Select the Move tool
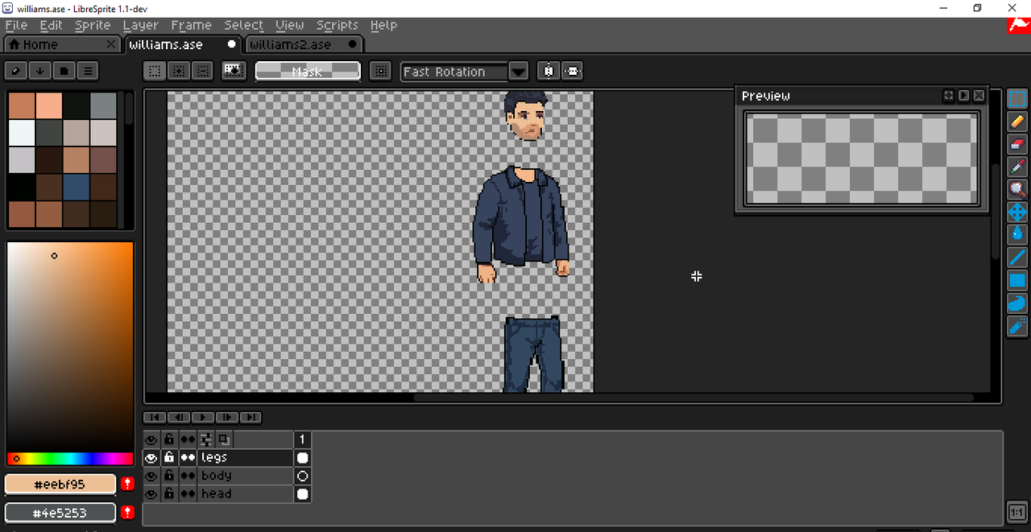1031x532 pixels. pyautogui.click(x=1017, y=212)
